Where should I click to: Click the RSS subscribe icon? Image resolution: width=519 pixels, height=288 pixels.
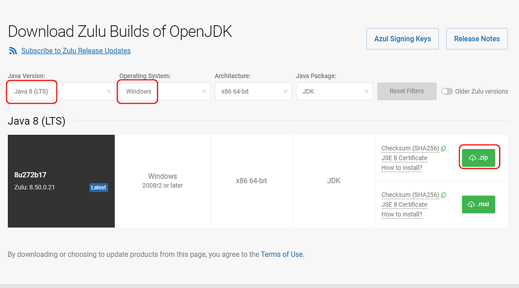pos(13,50)
